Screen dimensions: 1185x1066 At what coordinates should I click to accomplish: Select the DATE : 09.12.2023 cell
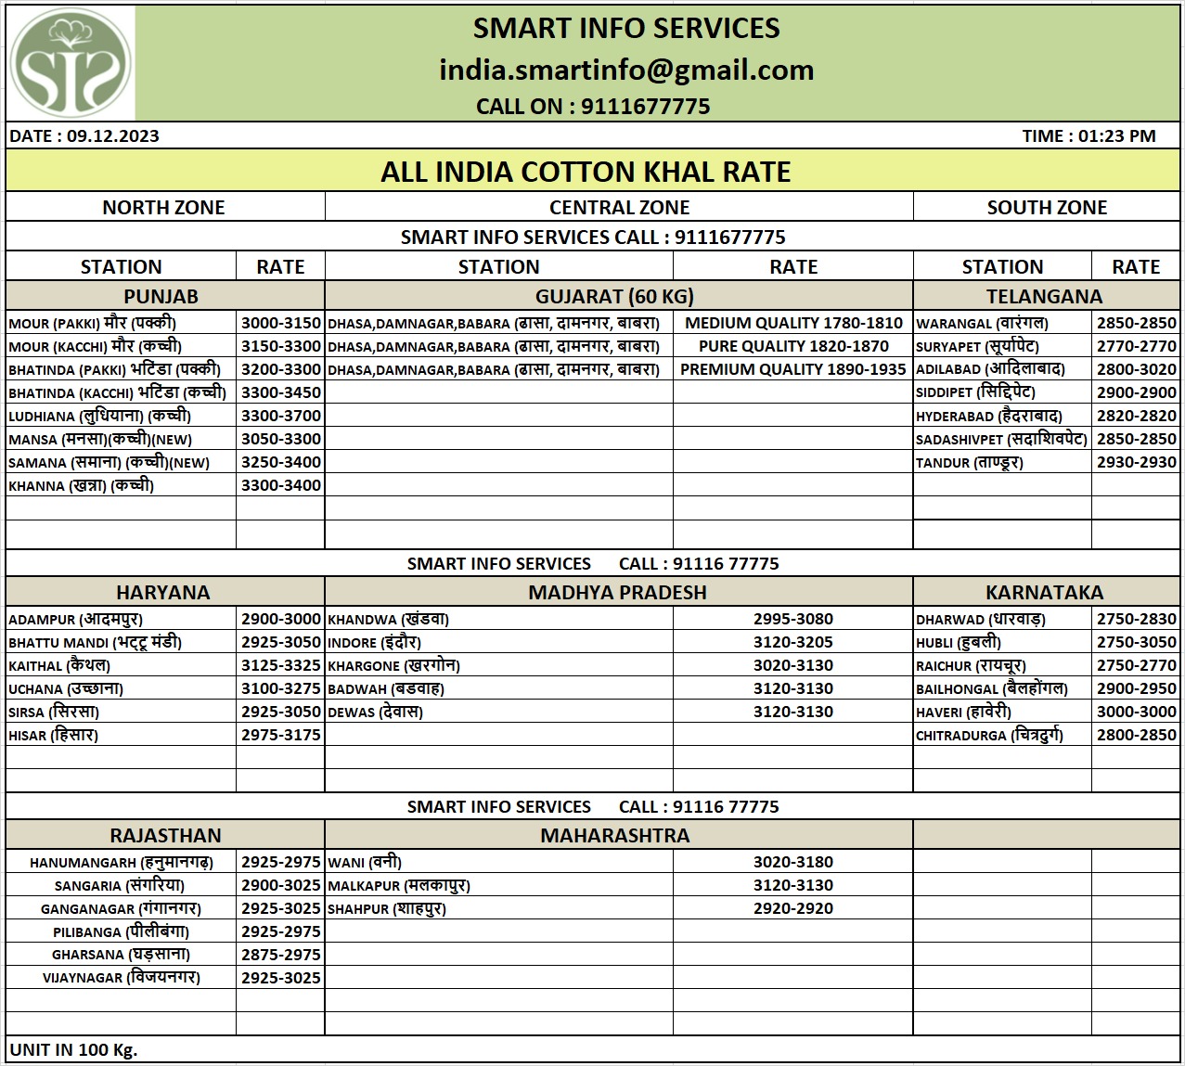tap(84, 136)
